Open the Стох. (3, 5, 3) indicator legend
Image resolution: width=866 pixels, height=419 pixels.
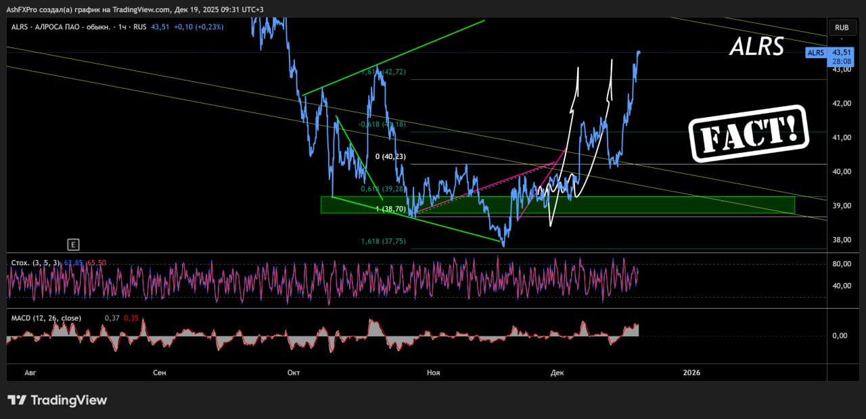coord(36,263)
